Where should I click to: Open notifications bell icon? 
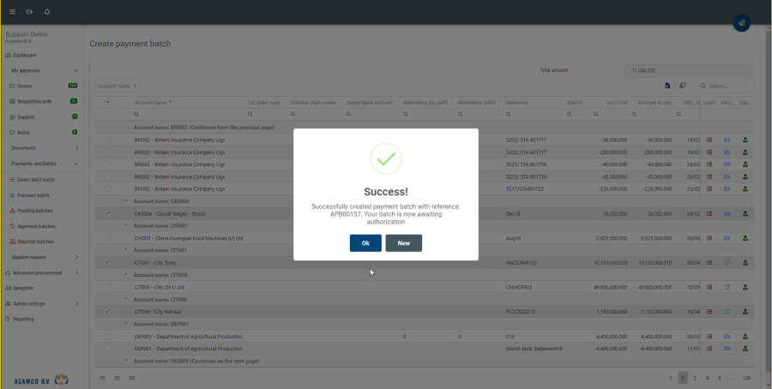click(x=46, y=12)
